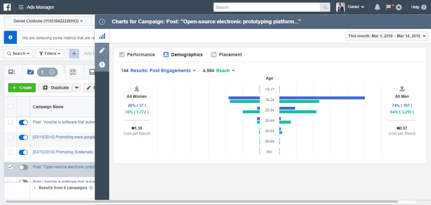The height and width of the screenshot is (205, 431).
Task: Open Promoting Systematic campaign link
Action: (64, 152)
